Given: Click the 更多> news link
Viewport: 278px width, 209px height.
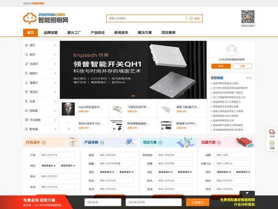Looking at the screenshot, I should [249, 78].
